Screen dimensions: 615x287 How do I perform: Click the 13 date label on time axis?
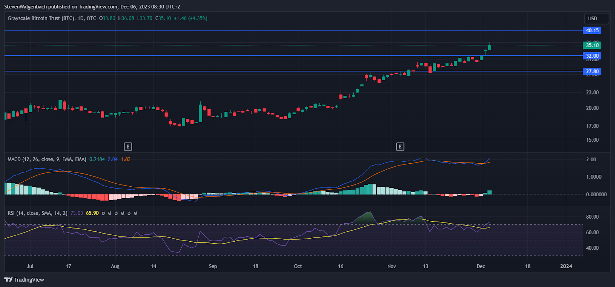click(x=426, y=266)
